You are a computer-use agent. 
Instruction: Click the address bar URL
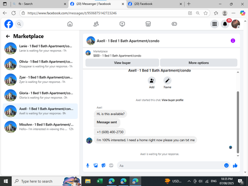[72, 13]
